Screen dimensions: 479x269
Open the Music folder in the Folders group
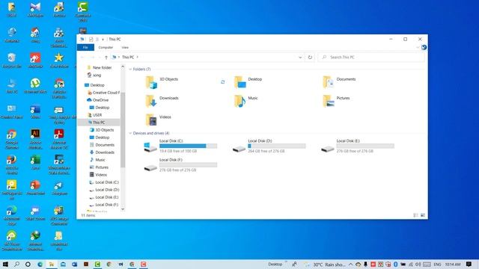(246, 101)
